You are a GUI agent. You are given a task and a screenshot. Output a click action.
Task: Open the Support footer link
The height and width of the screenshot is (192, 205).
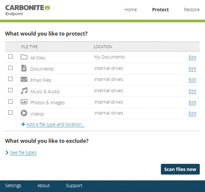click(x=74, y=185)
